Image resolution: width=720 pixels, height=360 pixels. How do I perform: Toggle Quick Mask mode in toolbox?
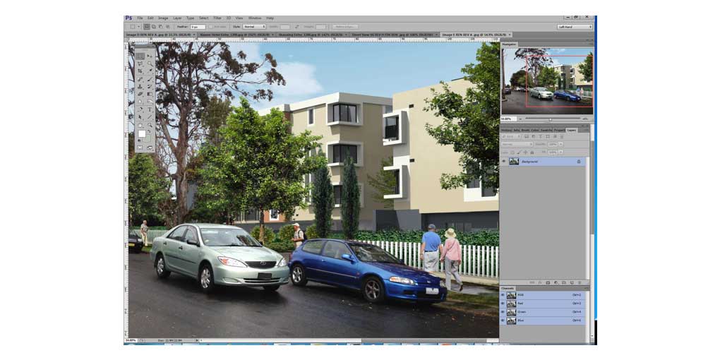(140, 148)
